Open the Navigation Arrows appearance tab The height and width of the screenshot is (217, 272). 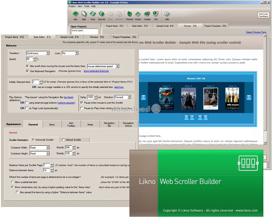128,124
